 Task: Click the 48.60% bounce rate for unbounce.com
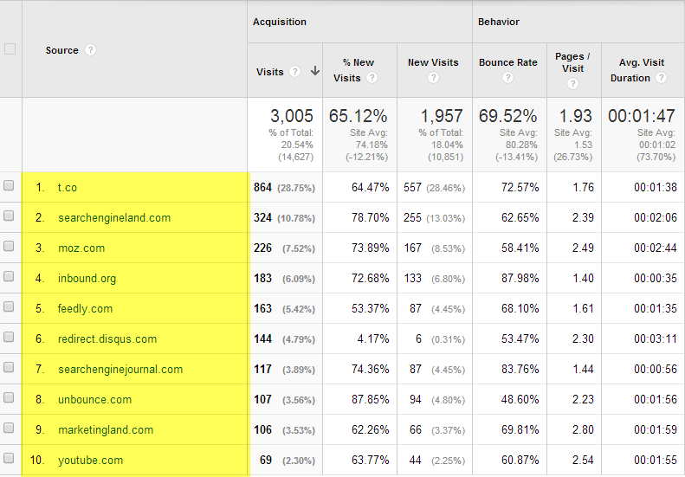pos(520,399)
